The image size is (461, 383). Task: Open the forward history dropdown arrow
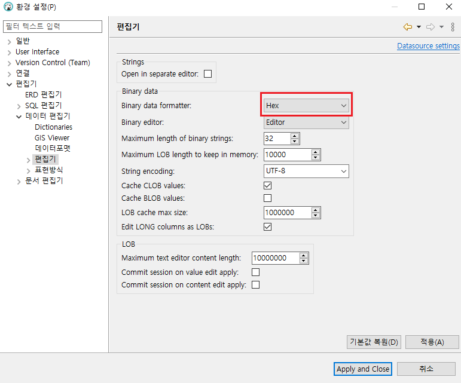442,27
